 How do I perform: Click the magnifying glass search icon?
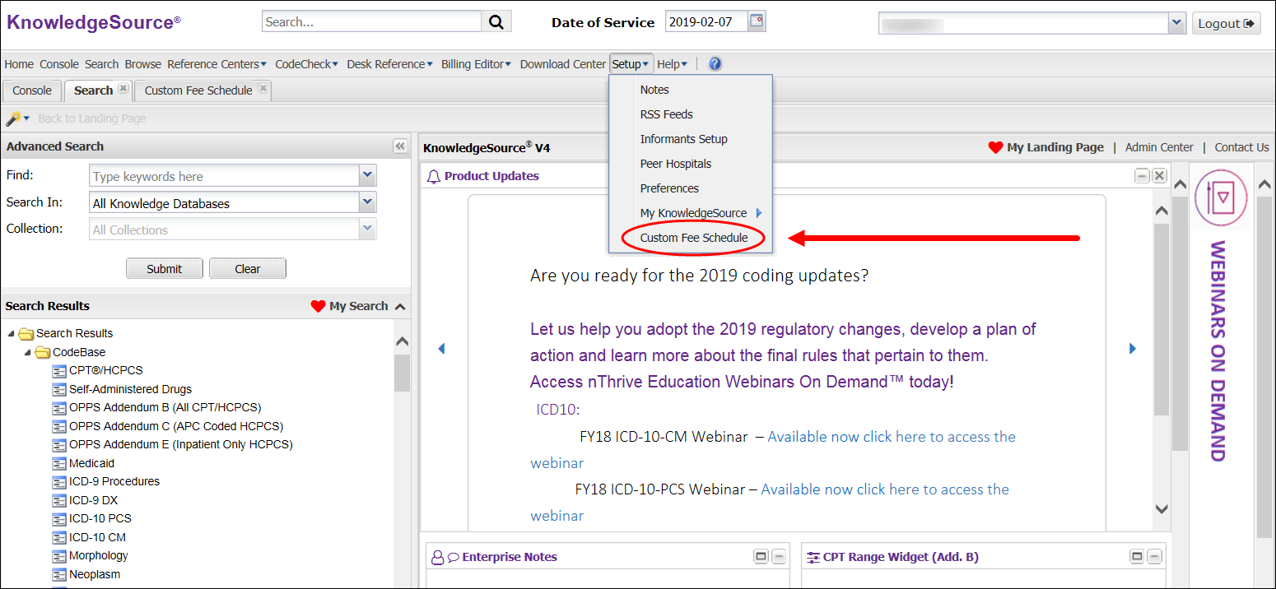pos(496,22)
